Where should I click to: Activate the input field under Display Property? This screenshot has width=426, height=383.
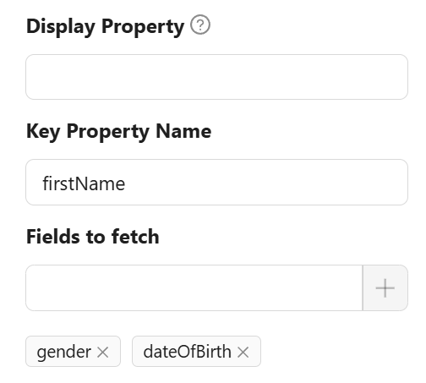click(216, 77)
